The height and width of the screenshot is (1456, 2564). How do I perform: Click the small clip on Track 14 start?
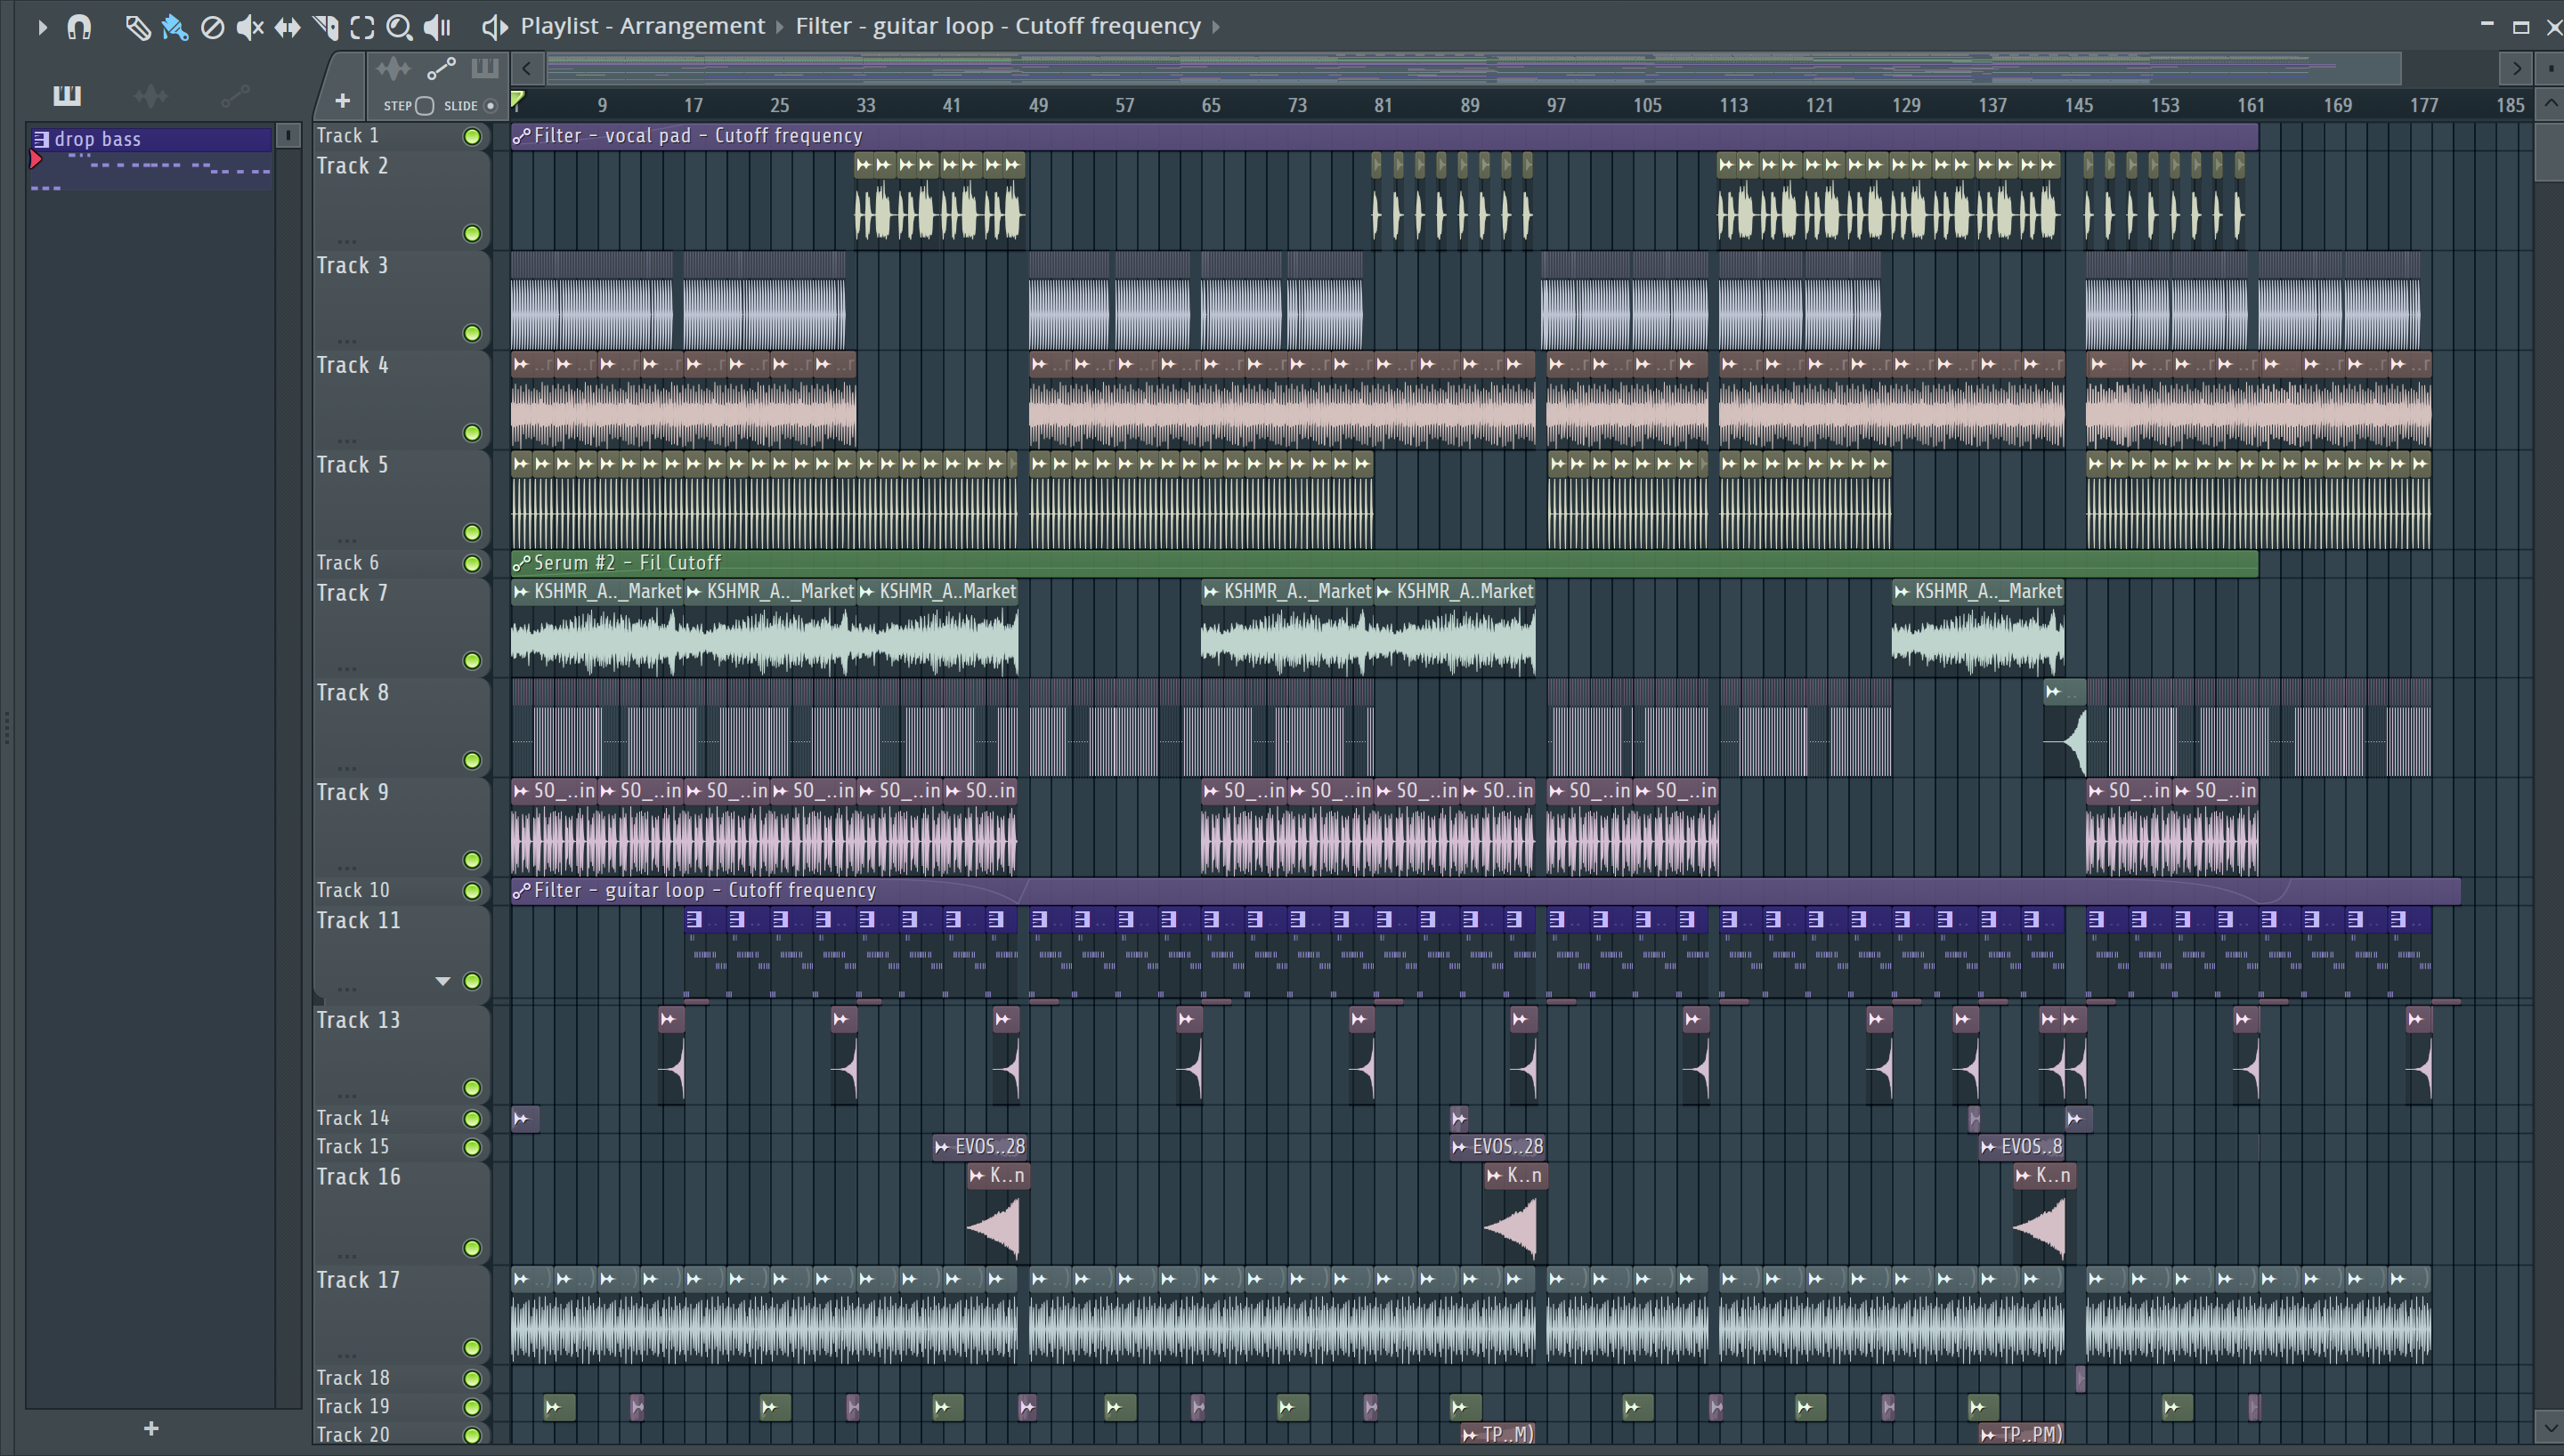pyautogui.click(x=525, y=1119)
